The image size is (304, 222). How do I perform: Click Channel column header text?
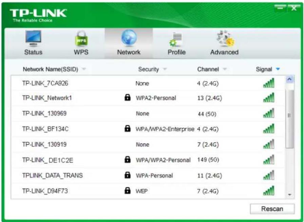tap(208, 69)
